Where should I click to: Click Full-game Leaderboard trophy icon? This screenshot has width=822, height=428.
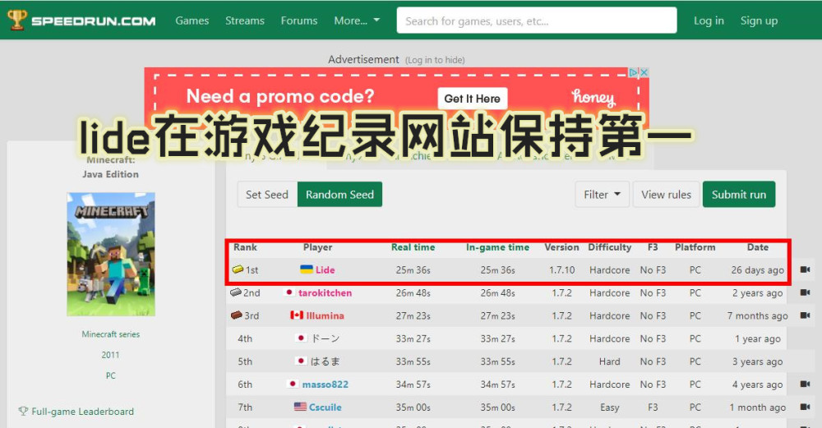23,412
